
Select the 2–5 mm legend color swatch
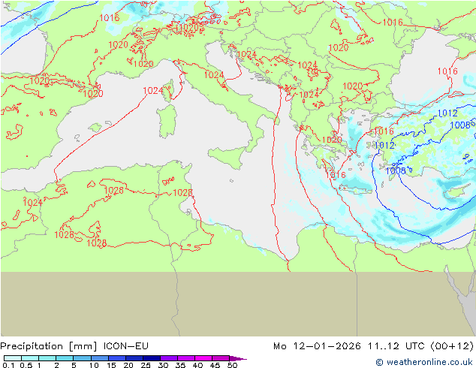(65, 358)
